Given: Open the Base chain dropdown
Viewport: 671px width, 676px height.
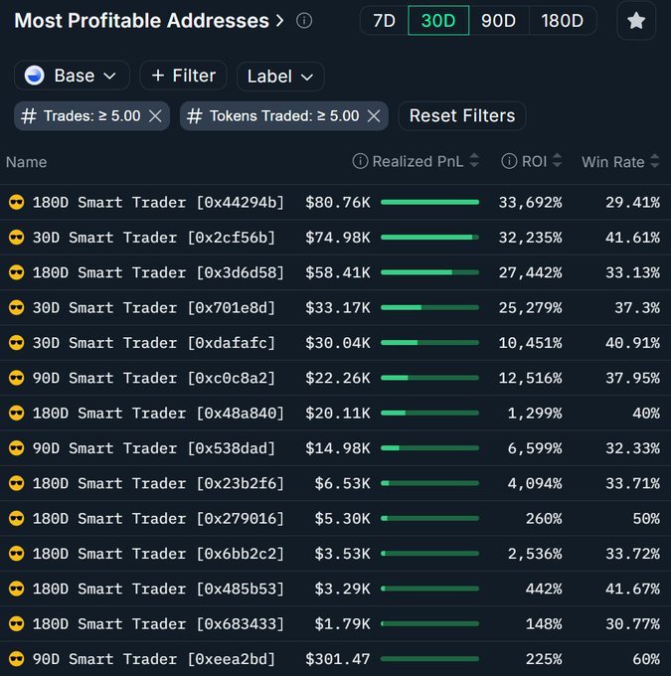Looking at the screenshot, I should [72, 76].
